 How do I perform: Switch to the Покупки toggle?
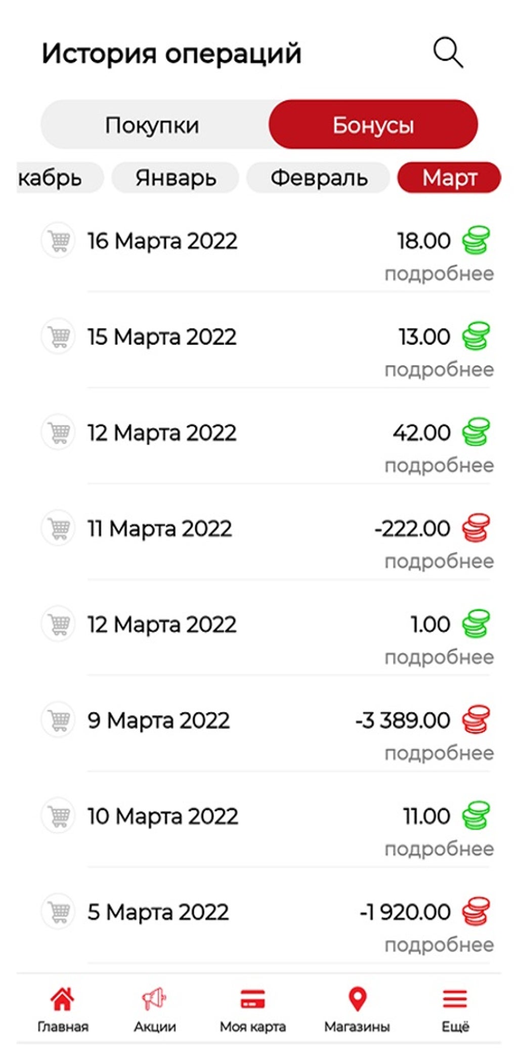point(152,125)
